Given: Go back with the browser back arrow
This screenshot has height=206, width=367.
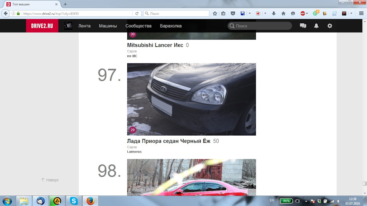Looking at the screenshot, I should pyautogui.click(x=6, y=14).
